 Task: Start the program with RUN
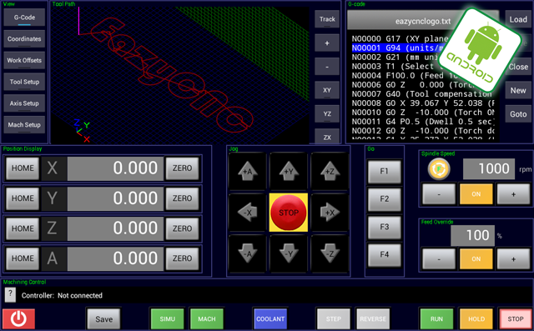436,319
